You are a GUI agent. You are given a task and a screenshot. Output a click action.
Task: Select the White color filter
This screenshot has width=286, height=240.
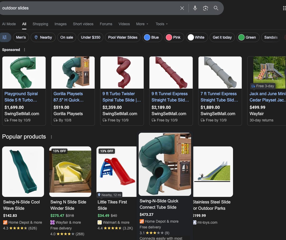pos(197,37)
